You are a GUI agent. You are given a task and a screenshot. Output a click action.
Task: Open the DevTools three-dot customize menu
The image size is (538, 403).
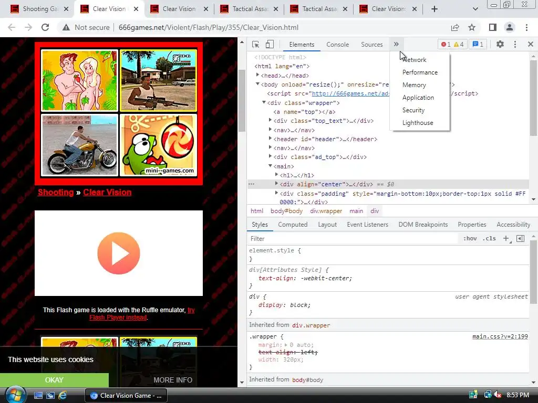pyautogui.click(x=515, y=44)
